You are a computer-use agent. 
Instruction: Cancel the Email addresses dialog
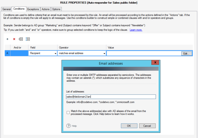point(147,126)
